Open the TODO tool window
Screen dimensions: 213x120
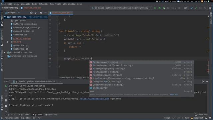[x=24, y=115]
